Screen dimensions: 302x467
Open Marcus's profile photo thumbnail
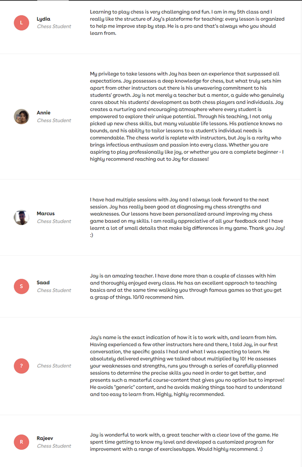[21, 217]
